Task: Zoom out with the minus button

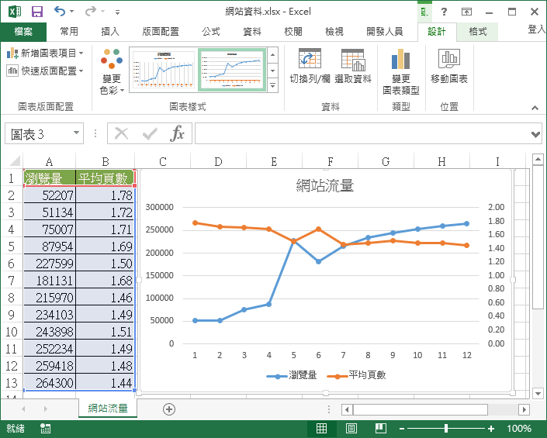Action: click(x=402, y=429)
